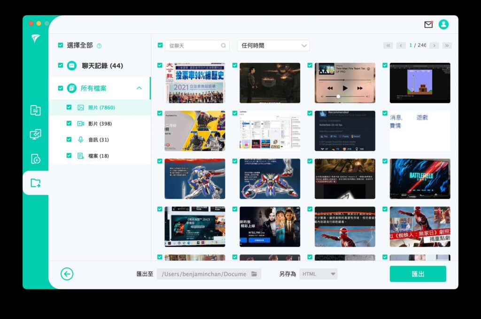Open the transfer sidebar icon
This screenshot has width=481, height=319.
click(36, 110)
